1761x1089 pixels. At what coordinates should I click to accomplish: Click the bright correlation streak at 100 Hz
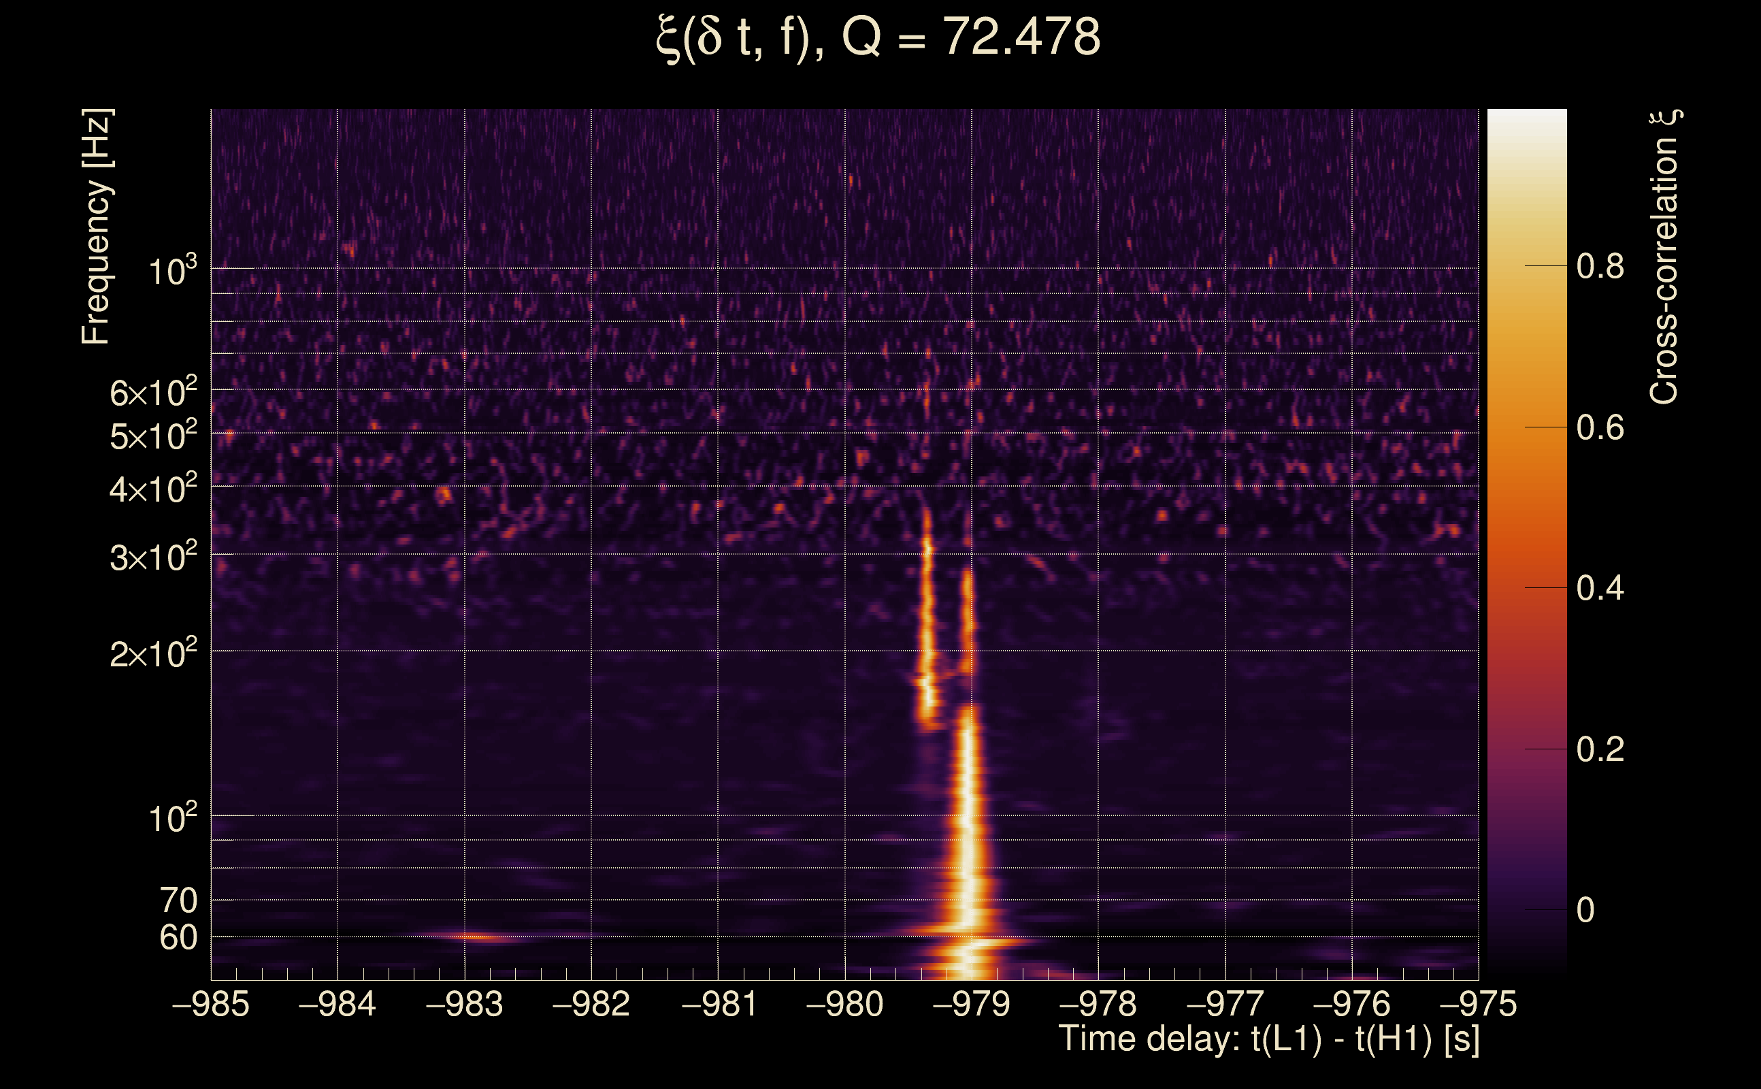point(967,815)
